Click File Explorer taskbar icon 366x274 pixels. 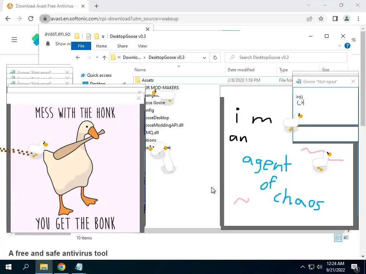tap(44, 267)
